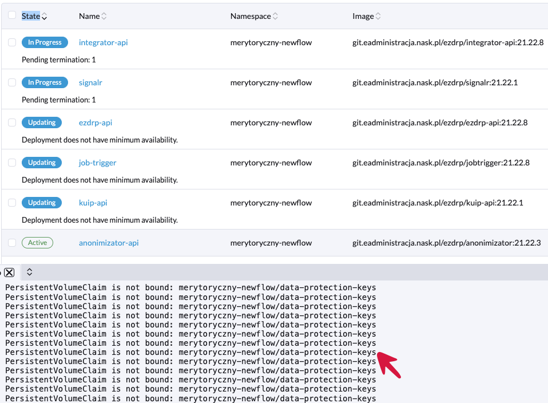
Task: Sort rows using Image column arrows
Action: click(x=378, y=17)
